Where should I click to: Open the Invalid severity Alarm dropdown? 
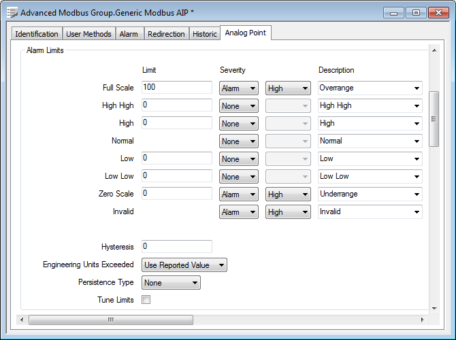(238, 211)
